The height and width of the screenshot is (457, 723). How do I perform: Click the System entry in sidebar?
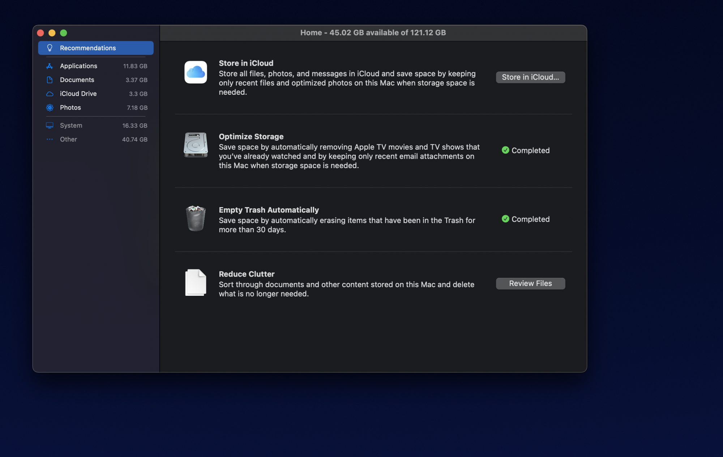96,125
